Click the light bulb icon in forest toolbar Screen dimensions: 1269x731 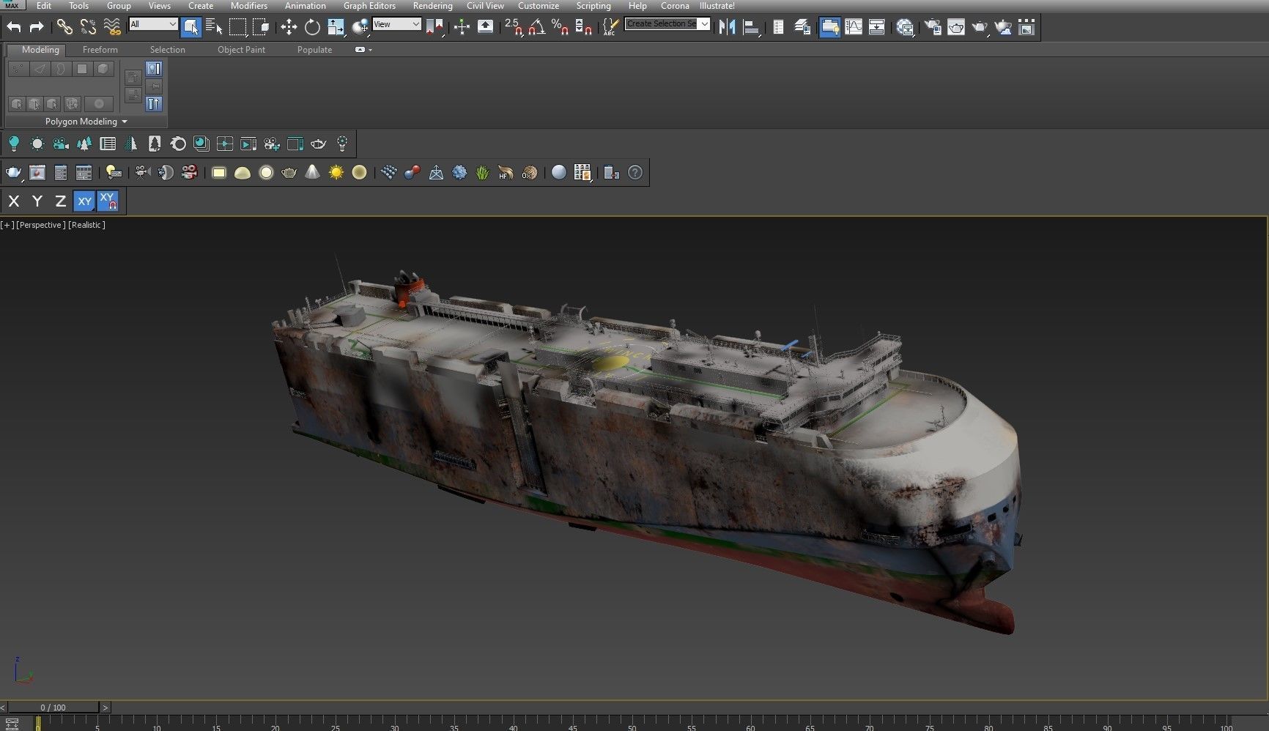[14, 144]
